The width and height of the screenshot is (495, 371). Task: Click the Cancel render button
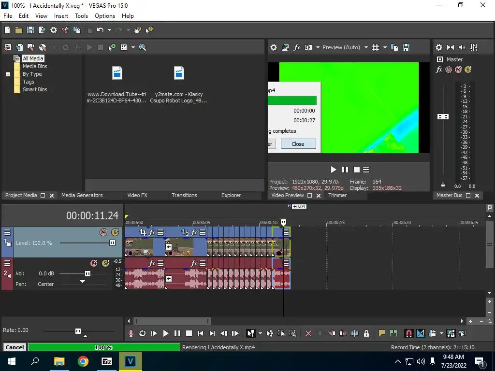click(15, 347)
